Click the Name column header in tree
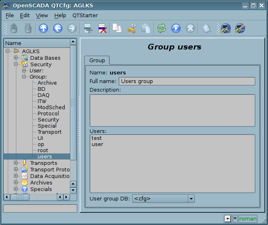The height and width of the screenshot is (225, 268). coord(37,43)
